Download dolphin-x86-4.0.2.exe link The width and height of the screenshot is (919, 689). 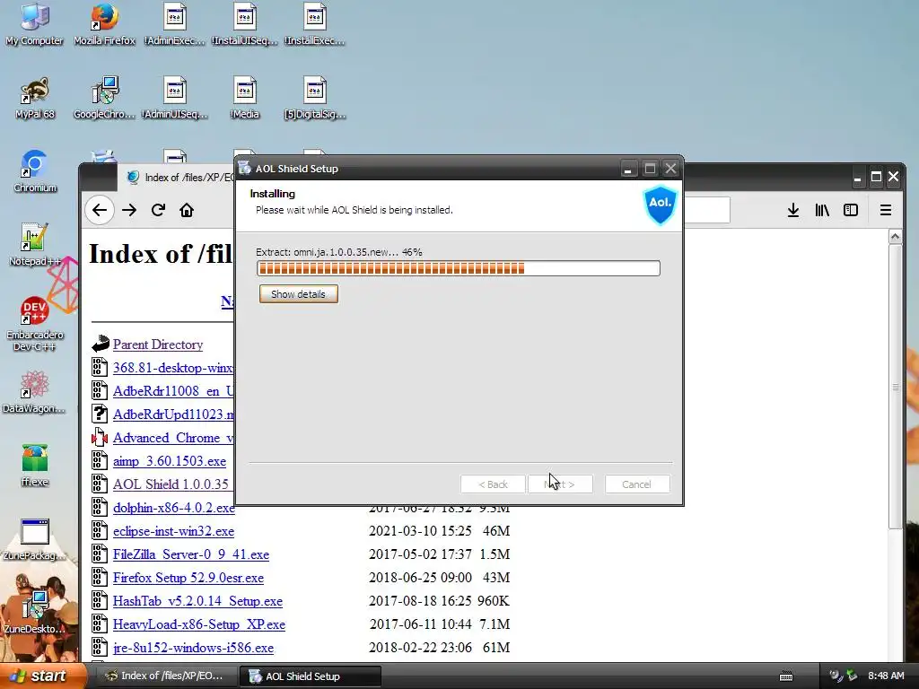(x=174, y=508)
